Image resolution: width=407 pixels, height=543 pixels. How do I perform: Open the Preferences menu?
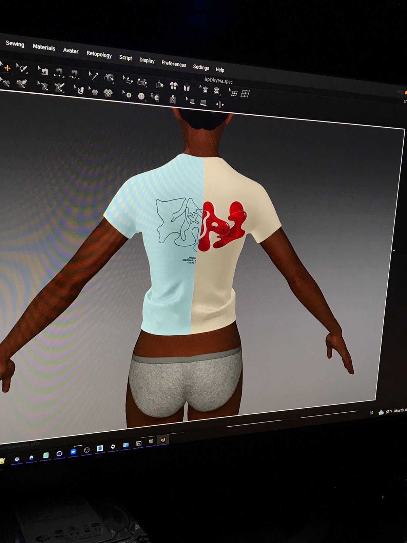pyautogui.click(x=174, y=64)
